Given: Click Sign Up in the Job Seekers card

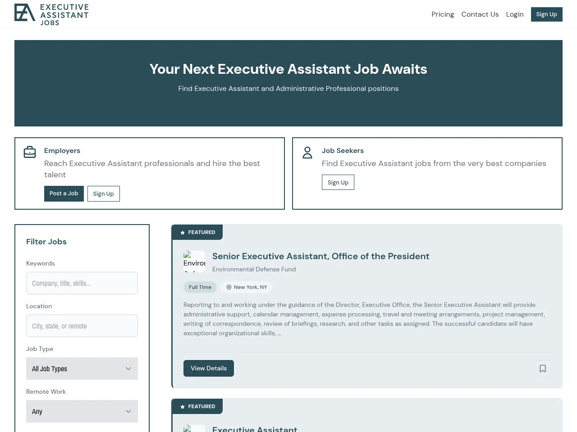Looking at the screenshot, I should click(x=338, y=182).
